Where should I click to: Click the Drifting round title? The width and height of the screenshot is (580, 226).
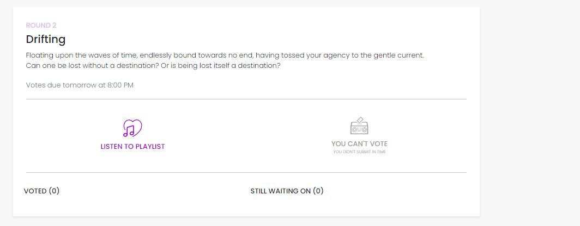45,39
